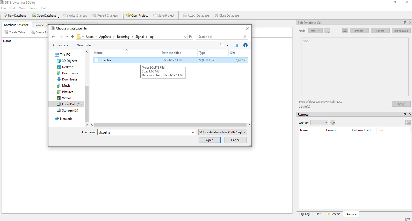Toggle the preview pane icon
412x221 pixels.
(236, 45)
